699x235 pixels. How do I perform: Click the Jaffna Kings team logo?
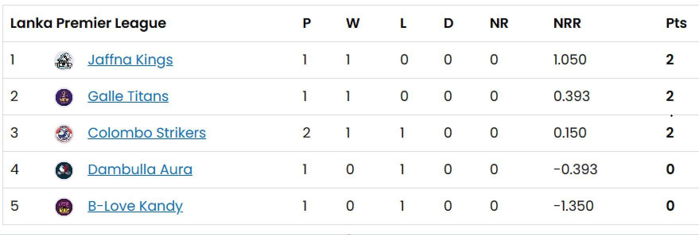64,60
